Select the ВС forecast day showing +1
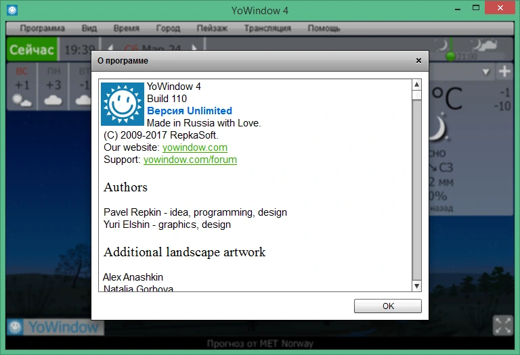This screenshot has height=355, width=520. point(22,87)
